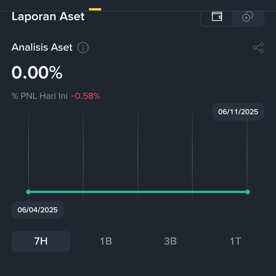Viewport: 276px width, 276px height.
Task: Click the Analisis Aset label
Action: click(x=42, y=47)
